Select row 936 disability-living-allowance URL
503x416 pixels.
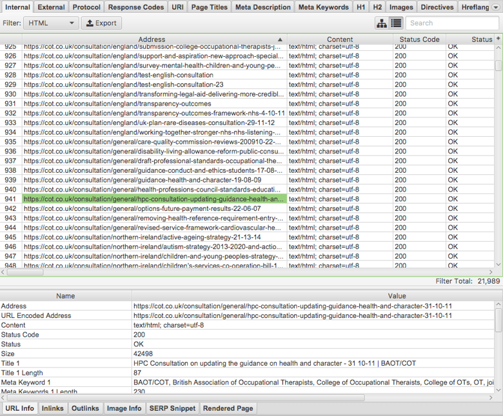pos(153,151)
